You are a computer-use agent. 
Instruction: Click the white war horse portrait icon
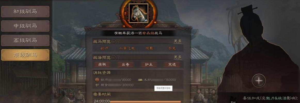click(x=138, y=13)
